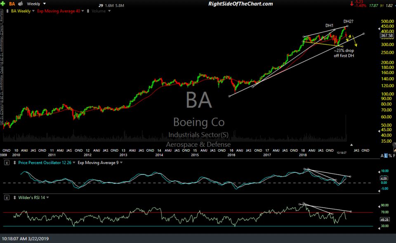
Task: Open the BA Weekly chart menu
Action: pos(33,11)
